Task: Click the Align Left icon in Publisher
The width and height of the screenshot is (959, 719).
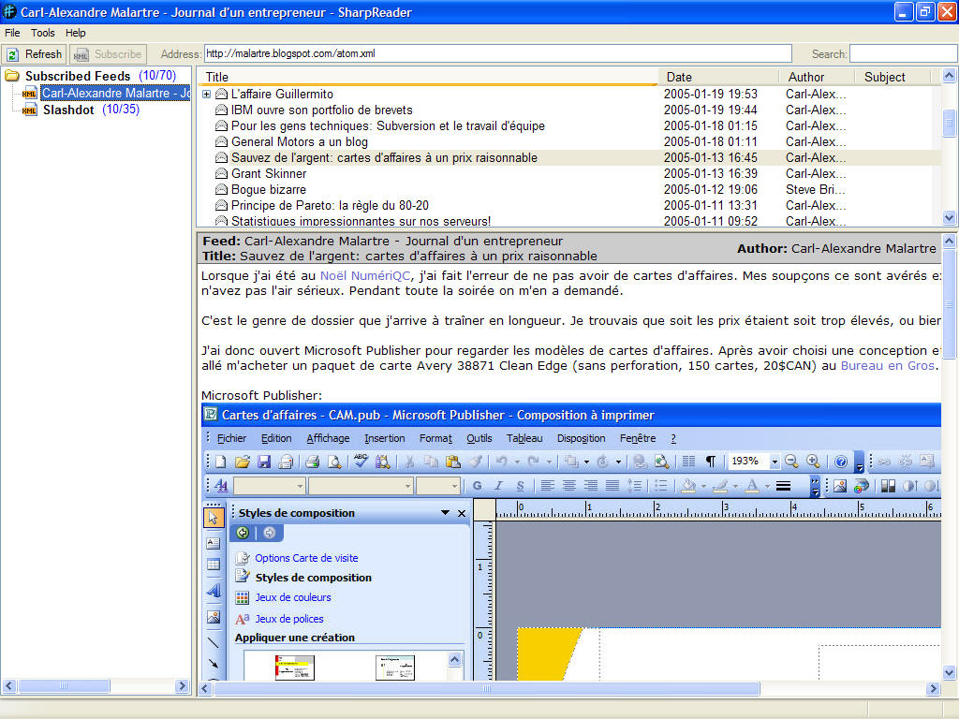Action: coord(547,486)
